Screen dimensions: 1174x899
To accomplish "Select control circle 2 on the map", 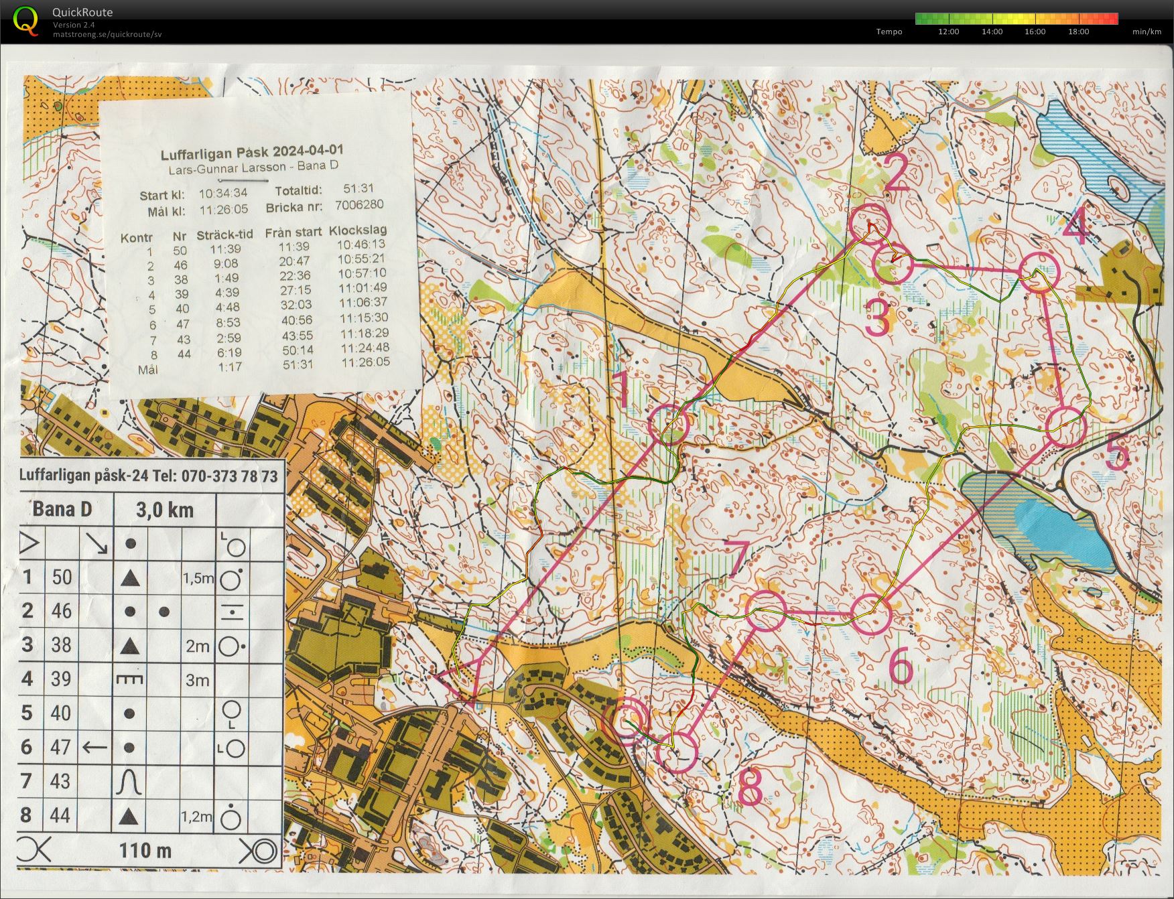I will pyautogui.click(x=870, y=224).
